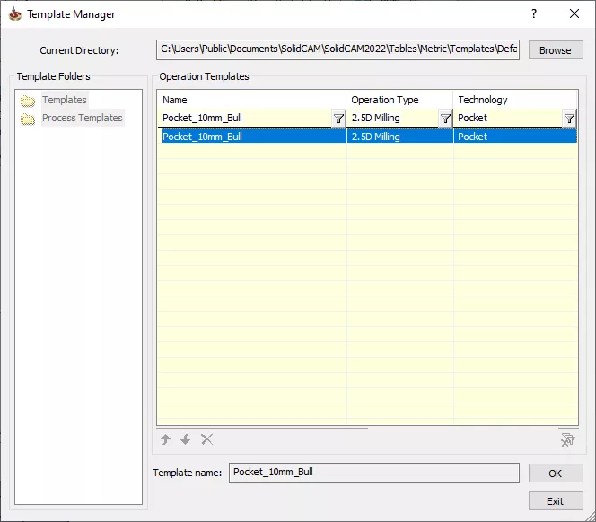Click the help question mark button
This screenshot has width=596, height=522.
click(534, 13)
